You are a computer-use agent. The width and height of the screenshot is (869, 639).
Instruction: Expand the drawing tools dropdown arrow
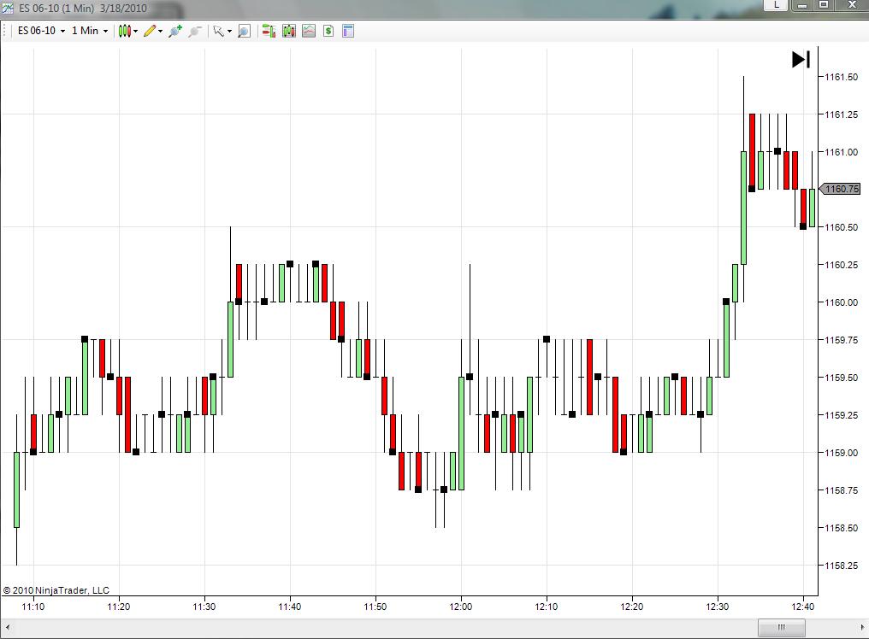point(161,32)
